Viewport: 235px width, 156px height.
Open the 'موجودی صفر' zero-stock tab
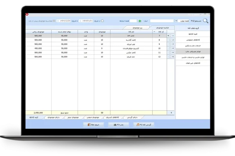coord(73,117)
